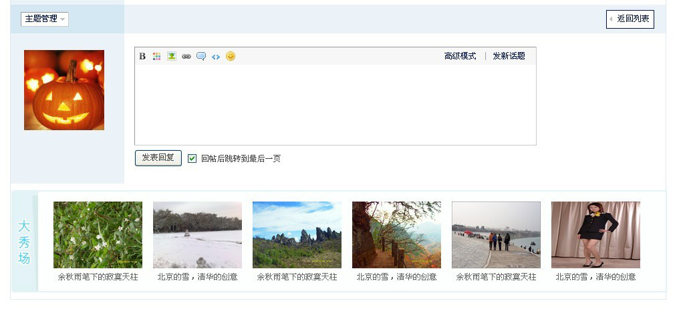
Task: Click the pumpkin avatar image
Action: [64, 90]
